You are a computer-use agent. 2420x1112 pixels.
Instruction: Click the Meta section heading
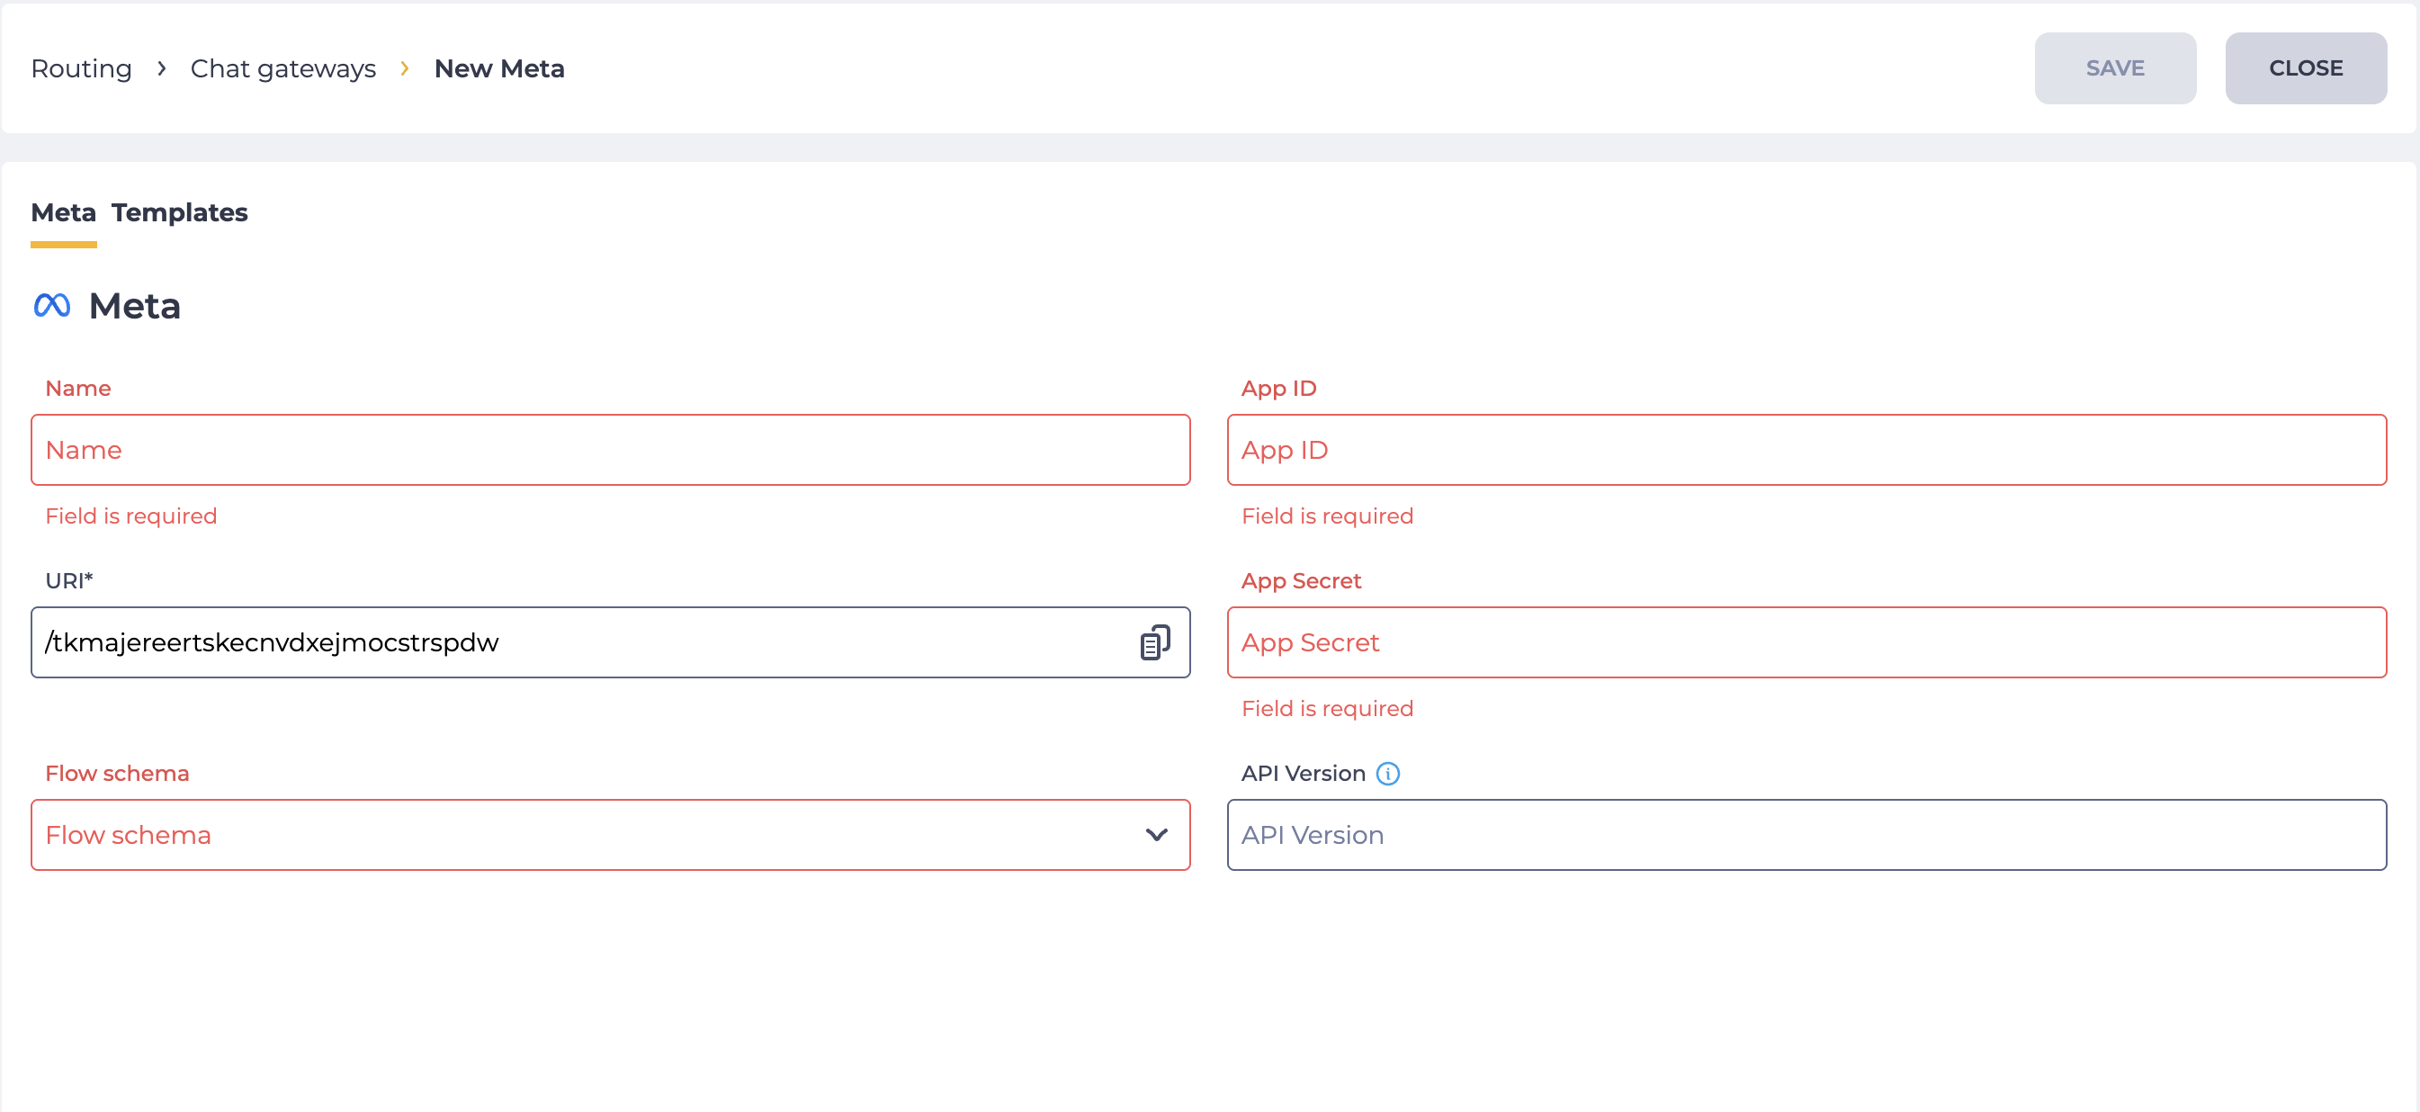pos(134,306)
